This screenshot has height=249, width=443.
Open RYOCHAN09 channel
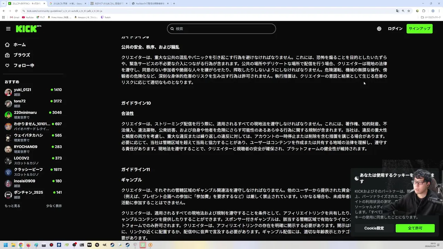click(33, 149)
